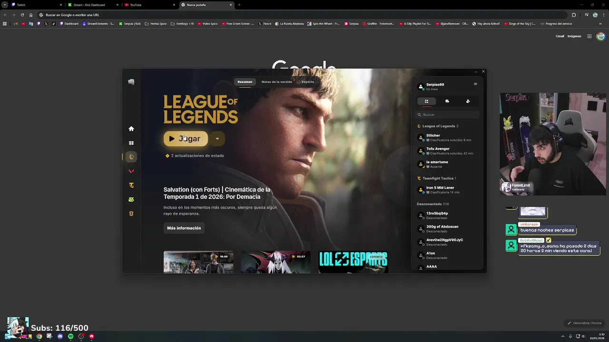Switch to Stream - Kick Dashboard tab
The height and width of the screenshot is (342, 609).
93,5
